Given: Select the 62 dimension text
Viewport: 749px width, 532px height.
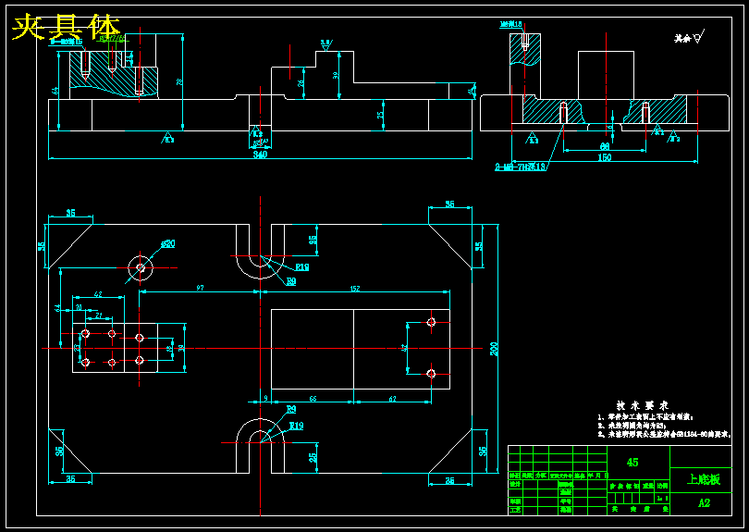Looking at the screenshot, I should click(x=392, y=399).
